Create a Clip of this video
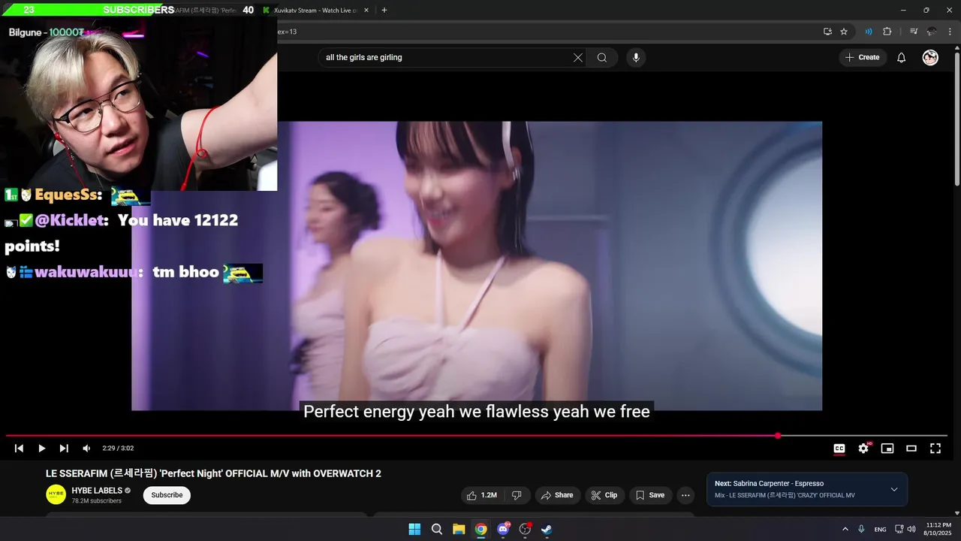961x541 pixels. coord(604,495)
